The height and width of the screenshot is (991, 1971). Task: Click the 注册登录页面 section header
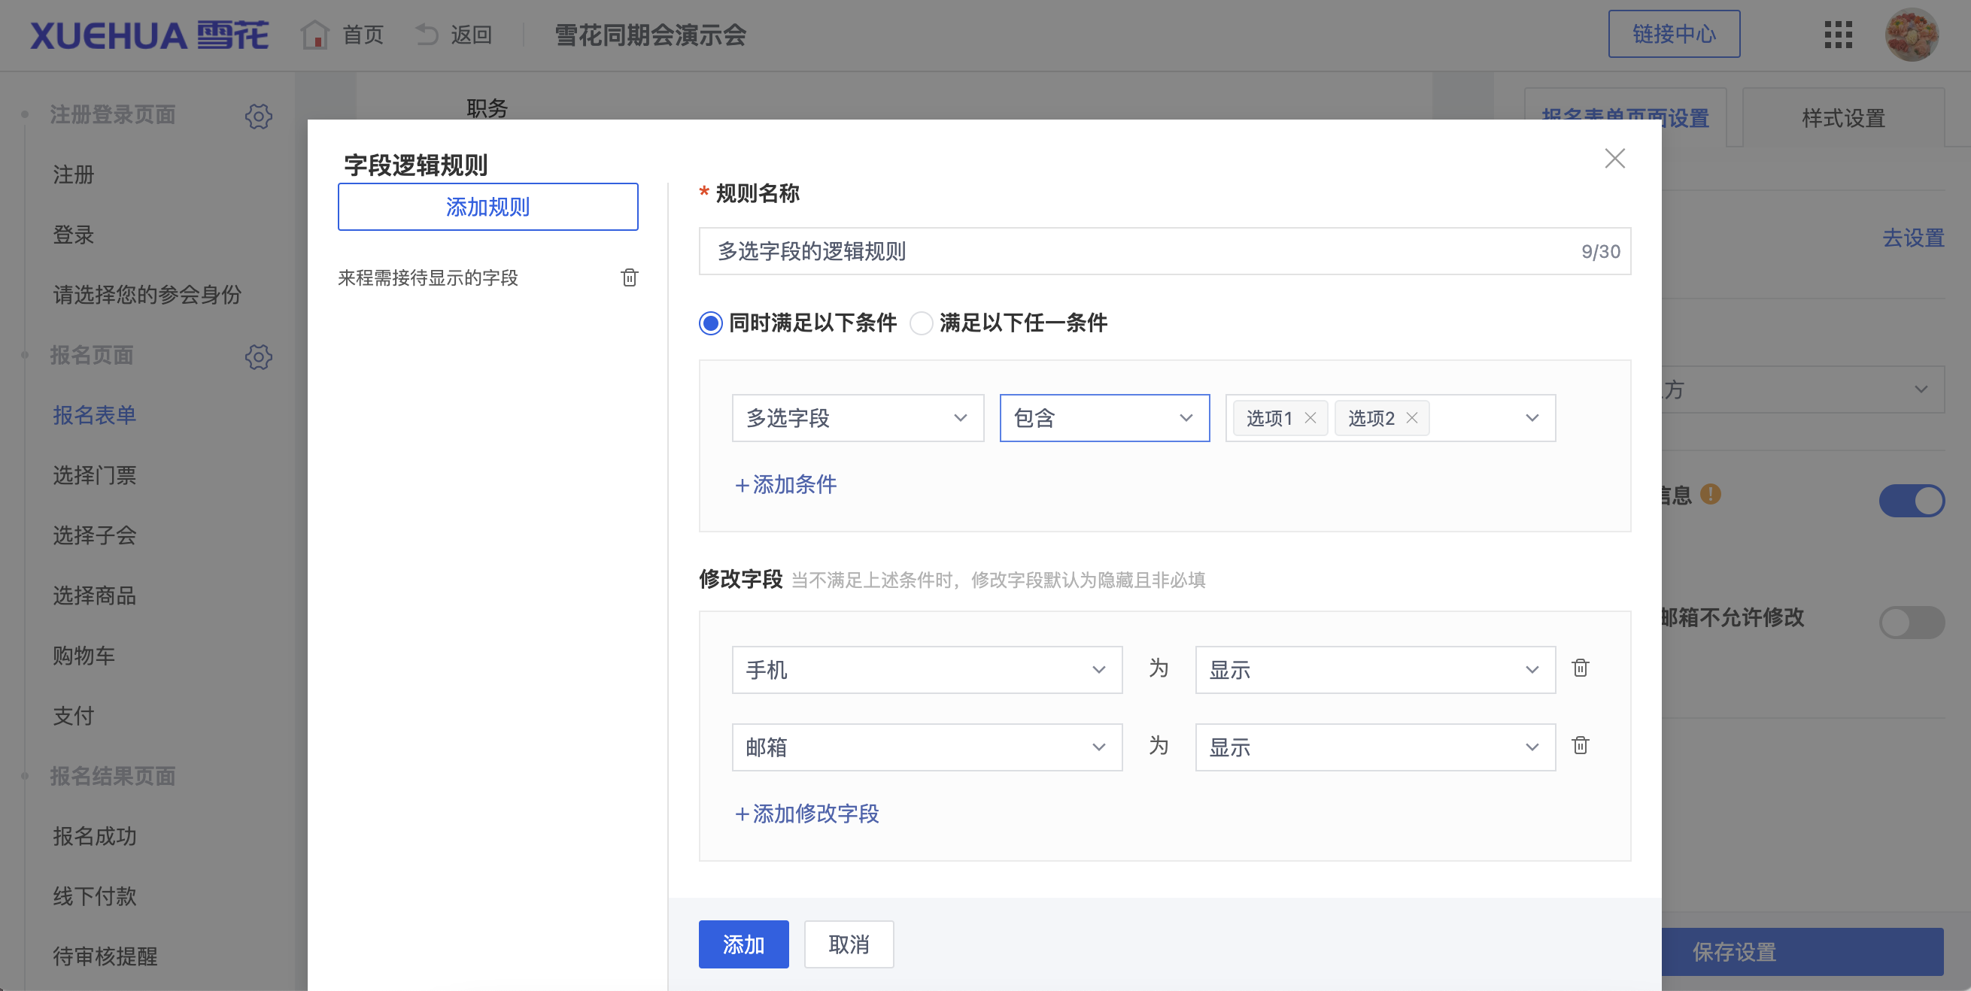coord(113,116)
